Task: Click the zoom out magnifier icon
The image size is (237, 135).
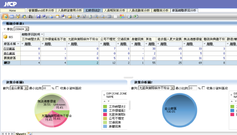Action: [103, 16]
